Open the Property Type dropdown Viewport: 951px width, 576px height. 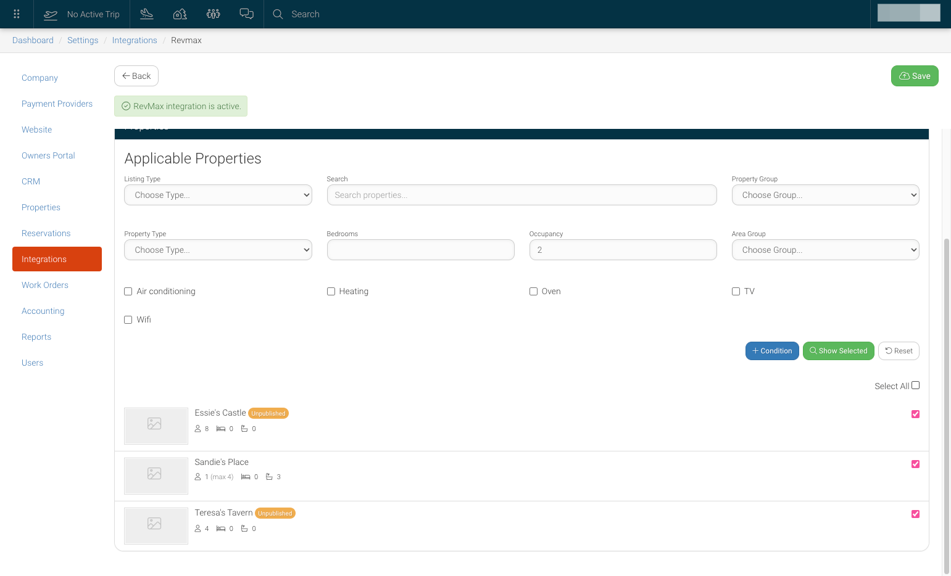coord(218,250)
